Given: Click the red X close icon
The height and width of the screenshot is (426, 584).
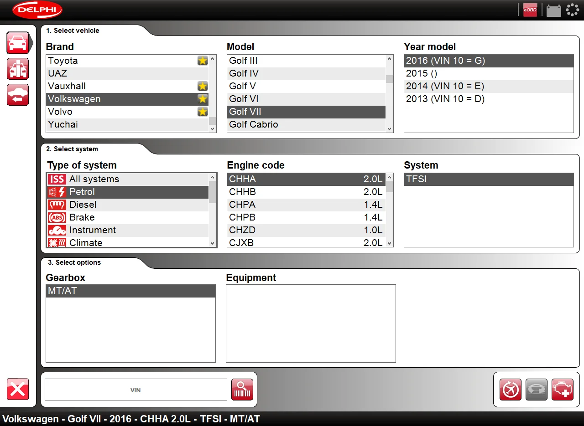Looking at the screenshot, I should (x=18, y=389).
